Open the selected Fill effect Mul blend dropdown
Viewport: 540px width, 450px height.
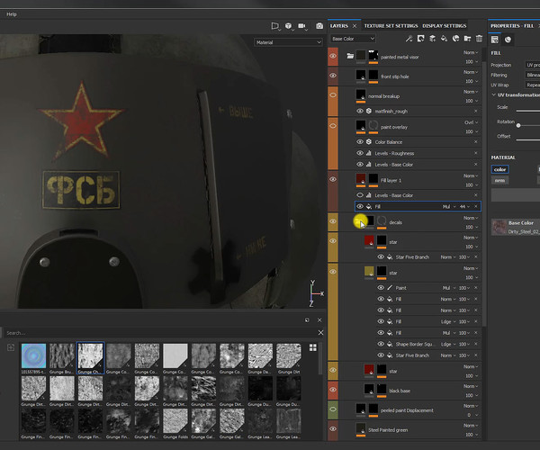coord(449,207)
